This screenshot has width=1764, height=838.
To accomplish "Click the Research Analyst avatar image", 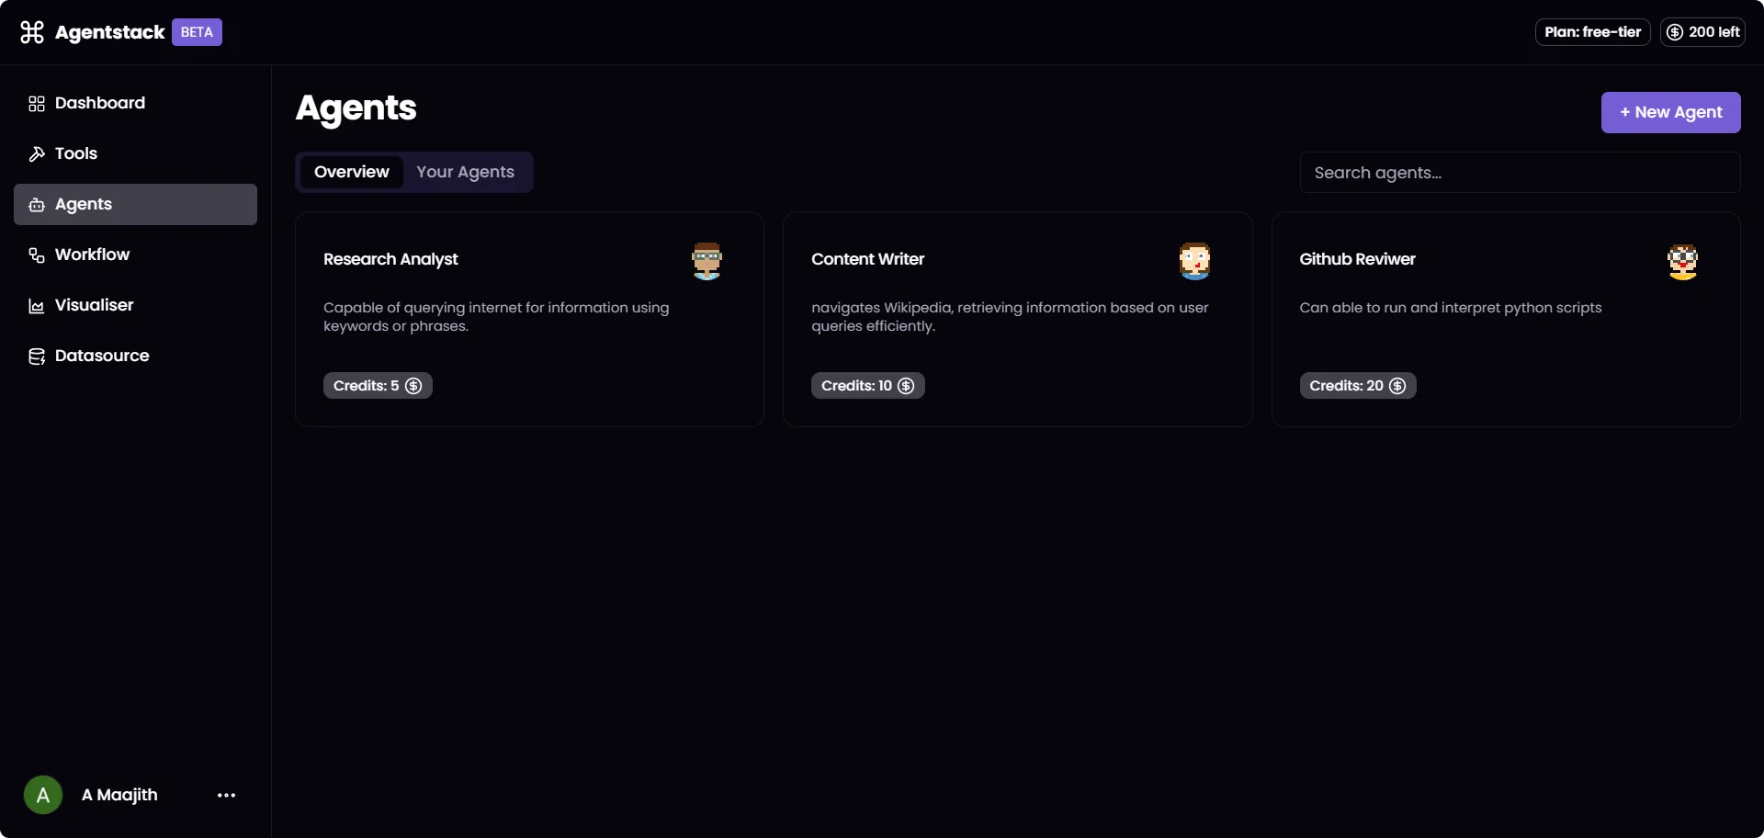I will click(707, 261).
